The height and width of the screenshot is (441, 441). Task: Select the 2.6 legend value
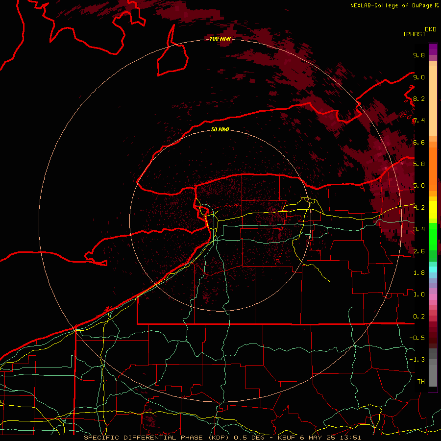pyautogui.click(x=419, y=251)
